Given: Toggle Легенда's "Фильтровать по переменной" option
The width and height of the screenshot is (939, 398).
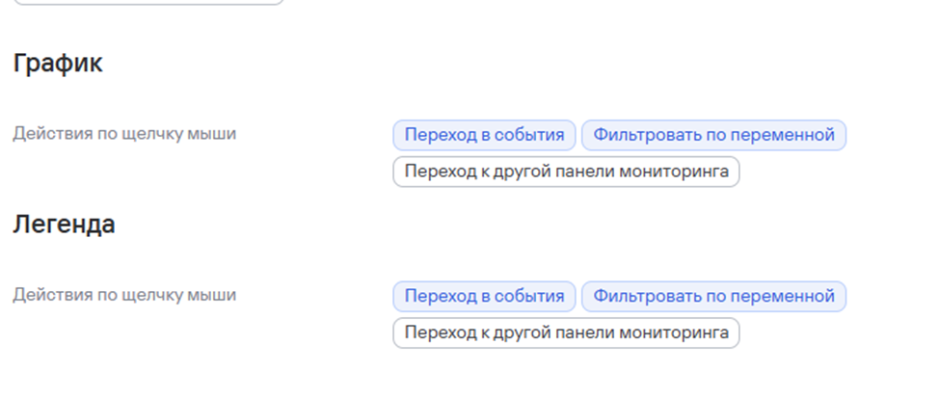Looking at the screenshot, I should click(x=713, y=296).
